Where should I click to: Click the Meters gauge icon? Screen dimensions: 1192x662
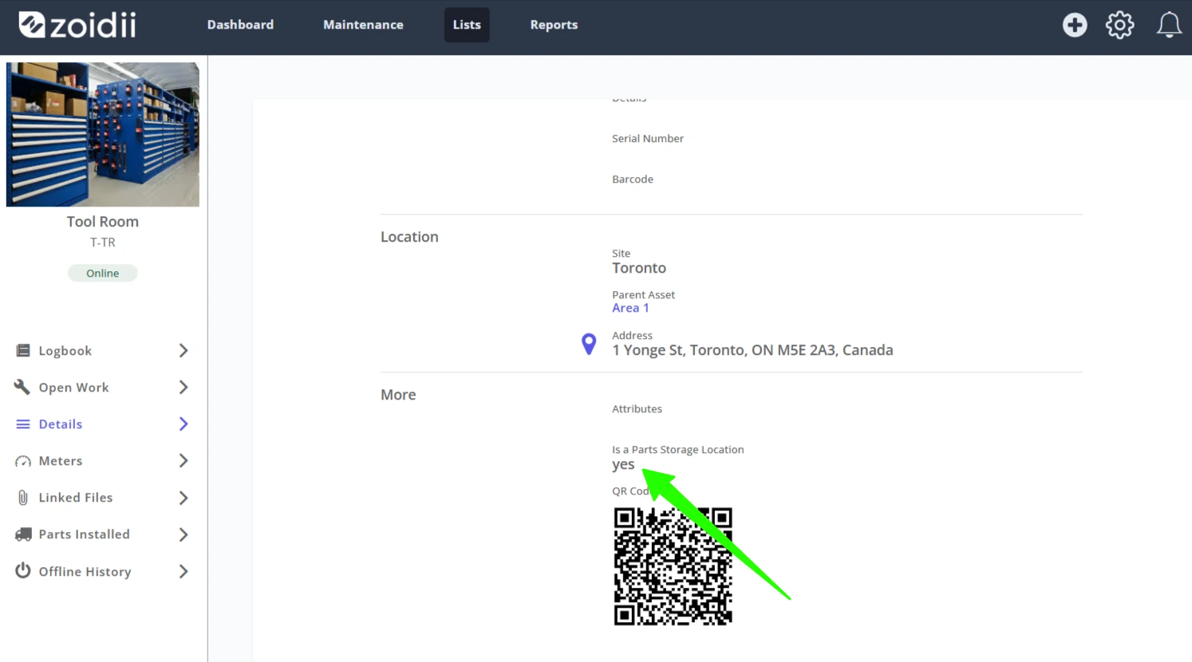tap(23, 461)
